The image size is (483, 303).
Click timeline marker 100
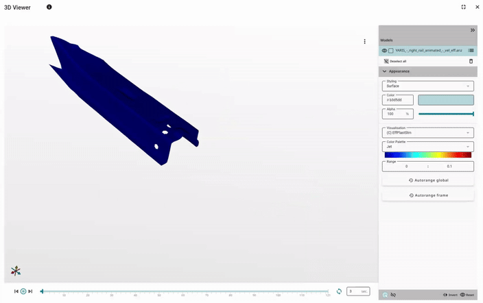coord(278,295)
